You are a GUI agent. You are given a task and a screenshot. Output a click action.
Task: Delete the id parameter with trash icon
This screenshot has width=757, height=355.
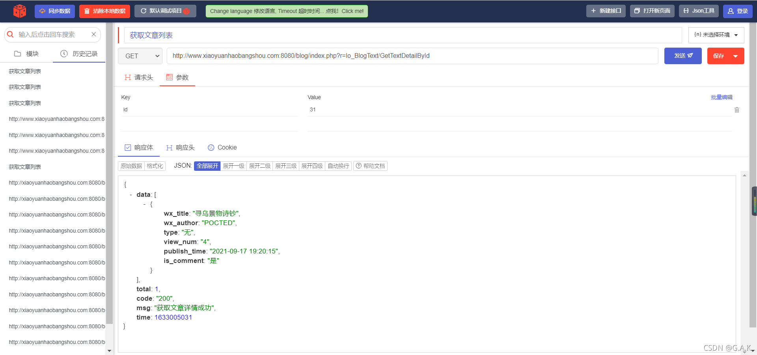tap(737, 110)
